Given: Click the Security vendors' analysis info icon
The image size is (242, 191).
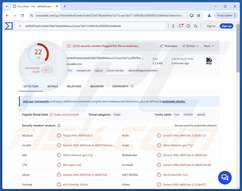Looking at the screenshot, I should pos(59,125).
